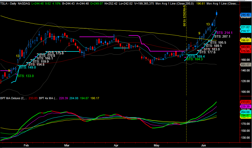
Task: Click the red 233.03 tag on the lower axis
Action: (245, 102)
